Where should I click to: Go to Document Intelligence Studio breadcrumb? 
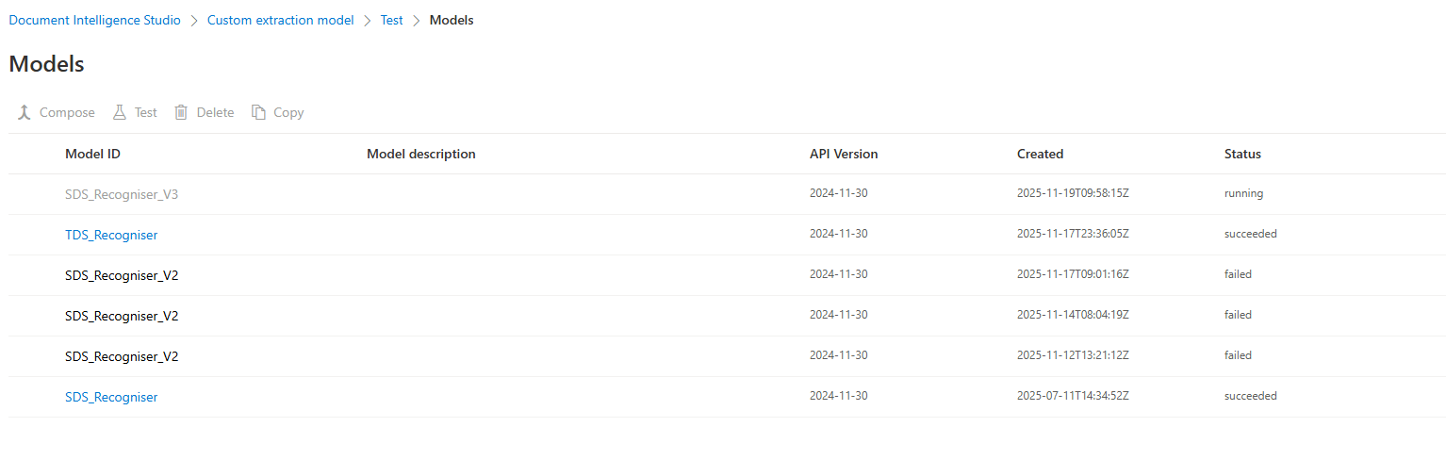(x=94, y=20)
